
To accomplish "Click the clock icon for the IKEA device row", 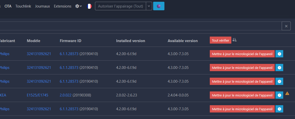I will pos(279,95).
